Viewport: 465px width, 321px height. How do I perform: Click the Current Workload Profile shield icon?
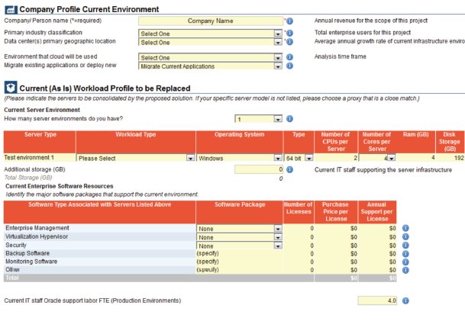[x=11, y=88]
